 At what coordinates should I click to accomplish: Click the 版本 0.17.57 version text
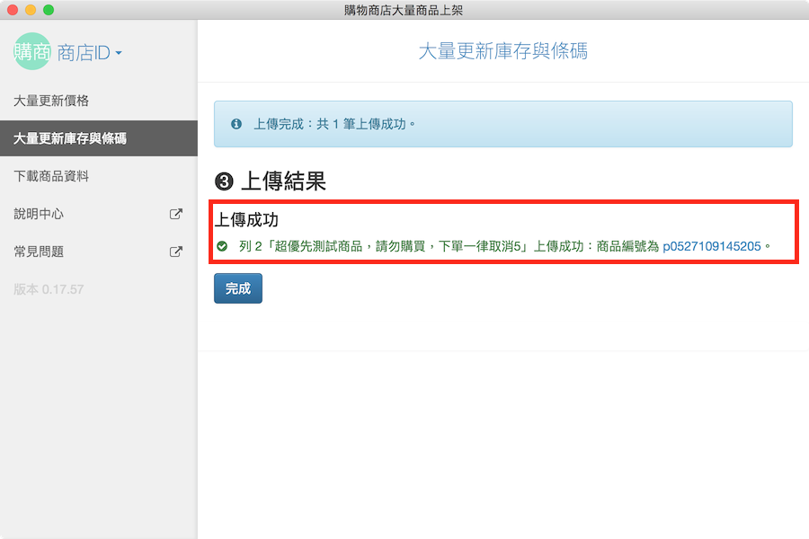click(x=49, y=289)
